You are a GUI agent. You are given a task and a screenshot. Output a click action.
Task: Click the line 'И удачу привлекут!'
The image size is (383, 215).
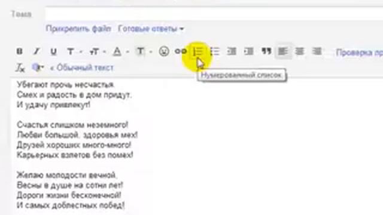53,105
